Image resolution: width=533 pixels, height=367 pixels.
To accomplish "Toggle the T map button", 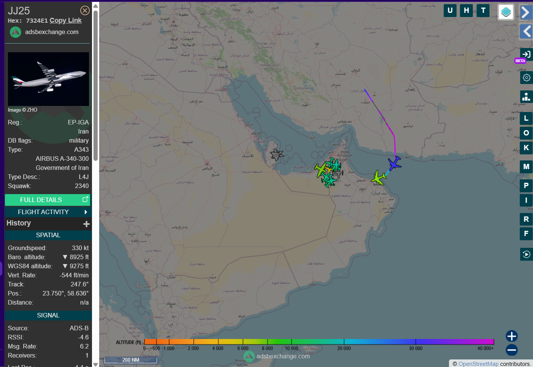I will [483, 11].
